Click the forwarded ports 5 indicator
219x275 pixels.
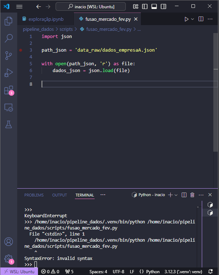point(69,271)
